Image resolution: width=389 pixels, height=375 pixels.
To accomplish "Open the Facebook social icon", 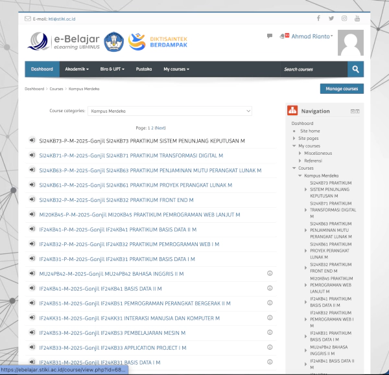I will (318, 18).
